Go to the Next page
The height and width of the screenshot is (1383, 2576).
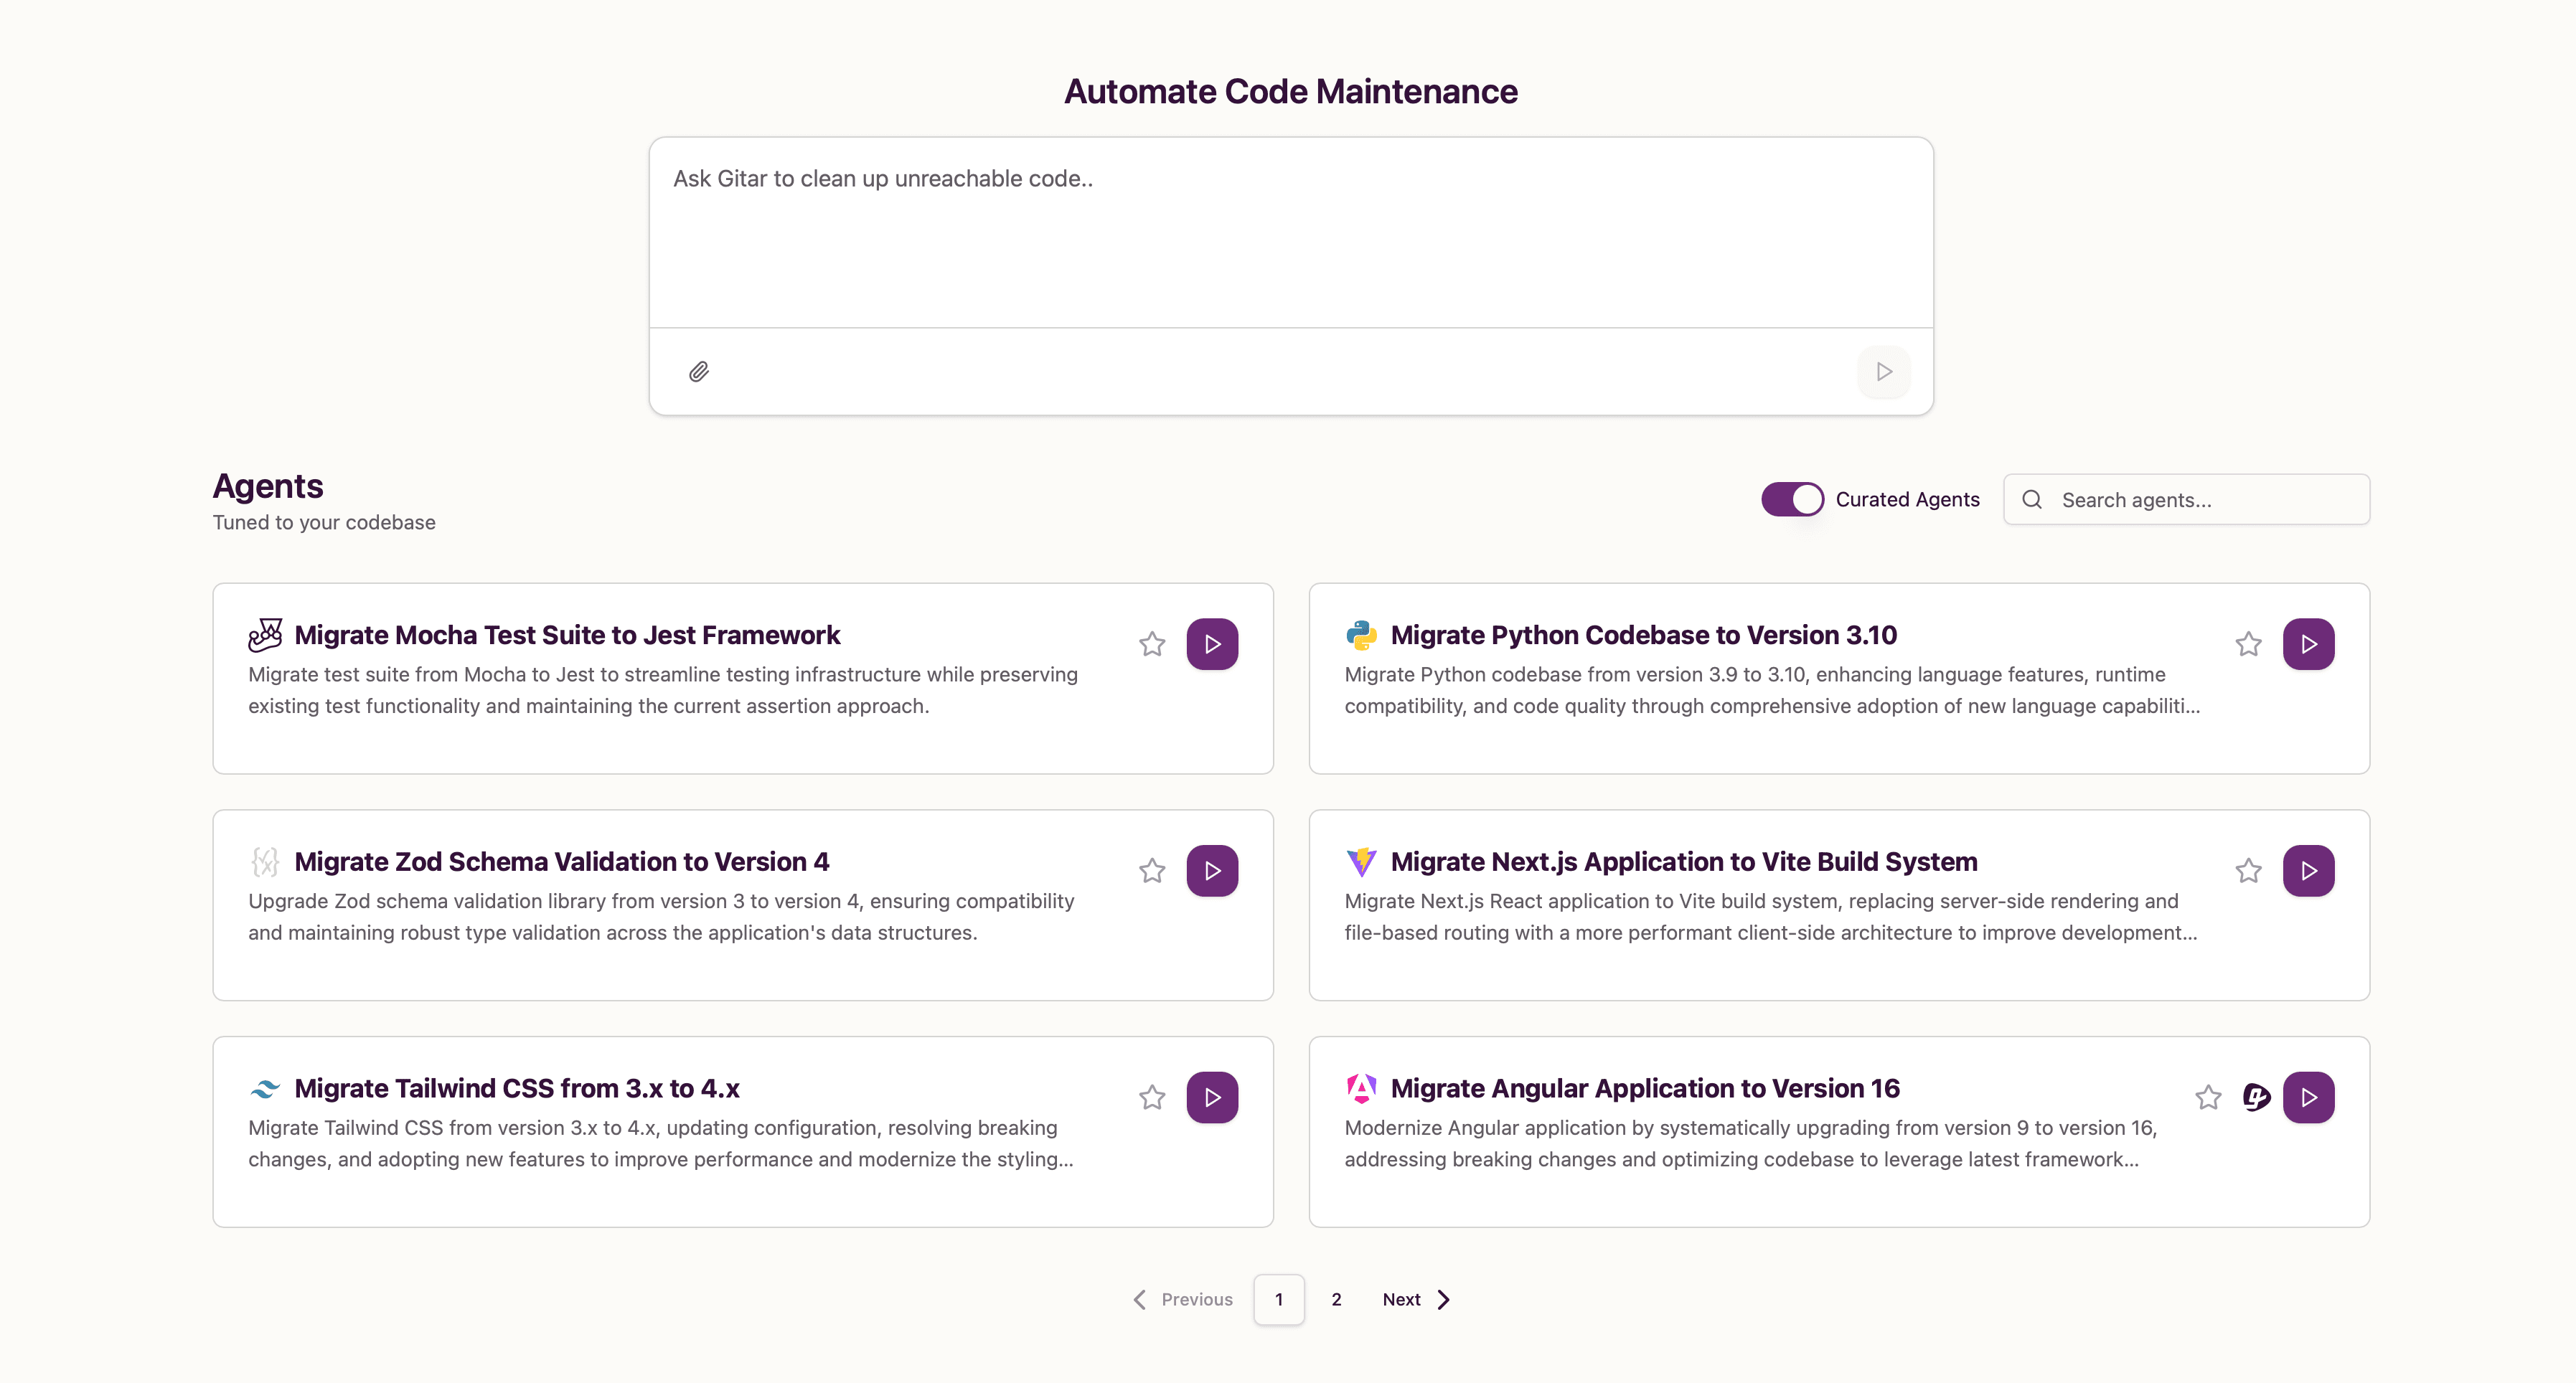coord(1416,1299)
